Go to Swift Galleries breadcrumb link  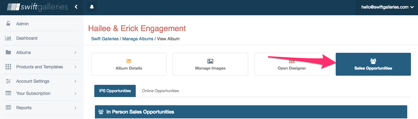tap(105, 39)
